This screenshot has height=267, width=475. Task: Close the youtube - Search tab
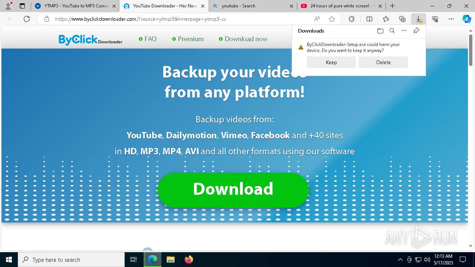tap(291, 6)
